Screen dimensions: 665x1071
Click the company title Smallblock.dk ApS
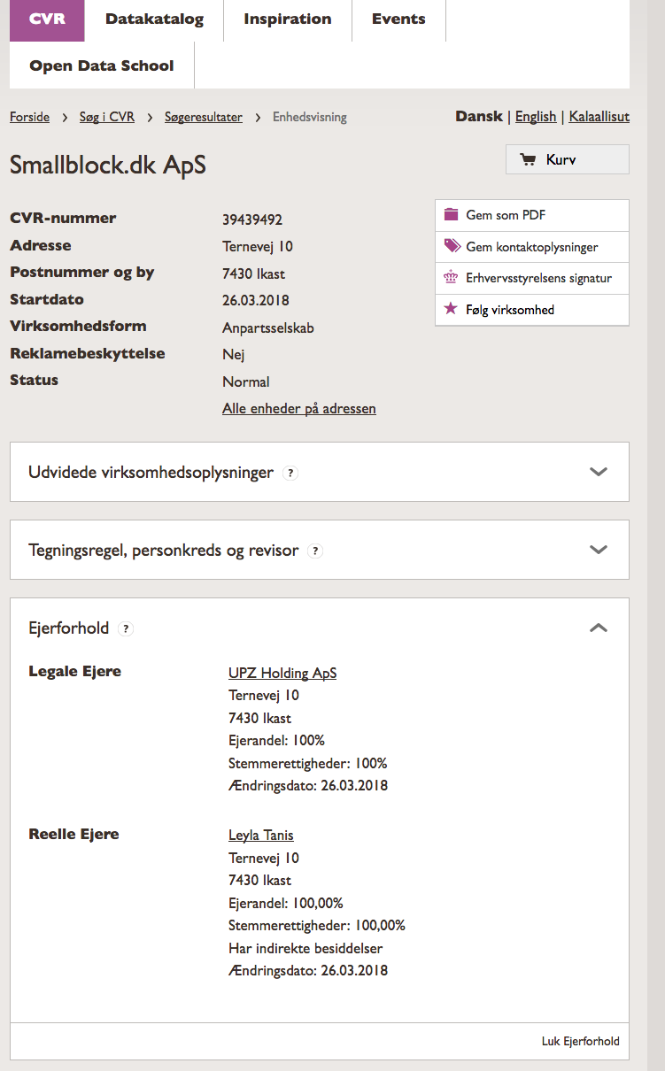108,165
